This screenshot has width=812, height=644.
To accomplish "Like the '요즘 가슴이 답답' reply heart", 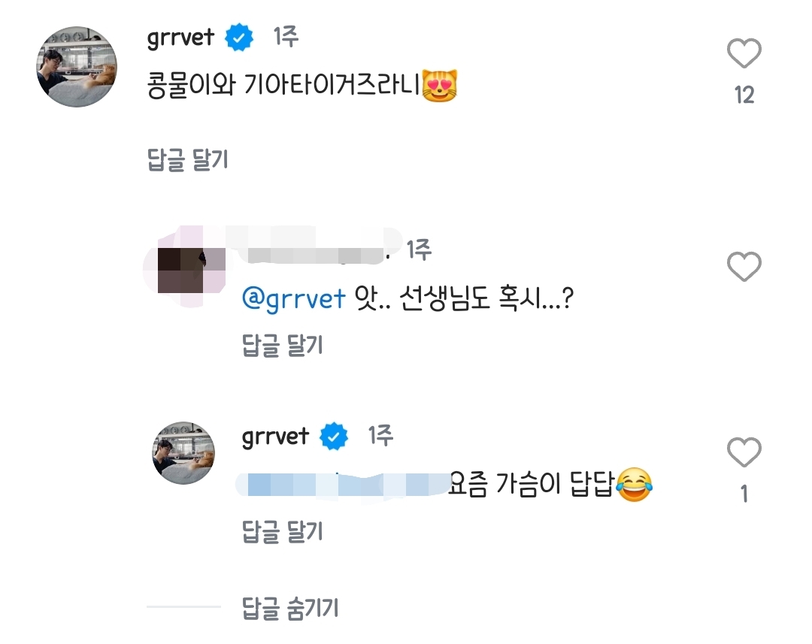I will [744, 453].
